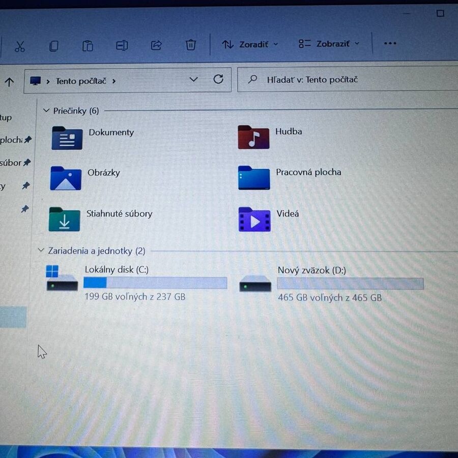Click the Copy icon in toolbar
The image size is (458, 458).
(54, 46)
